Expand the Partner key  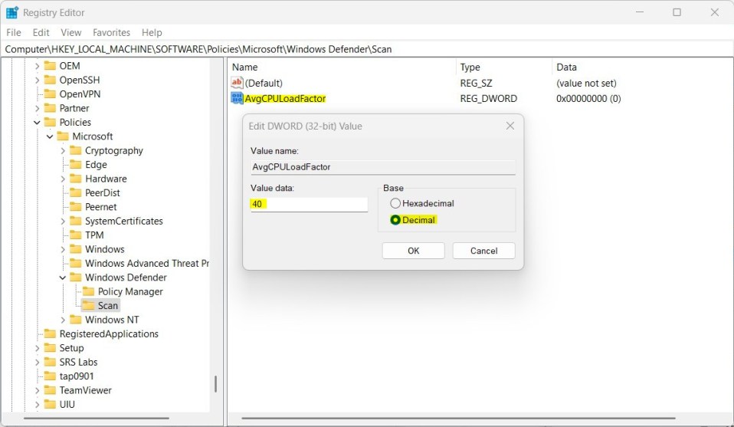[x=37, y=108]
